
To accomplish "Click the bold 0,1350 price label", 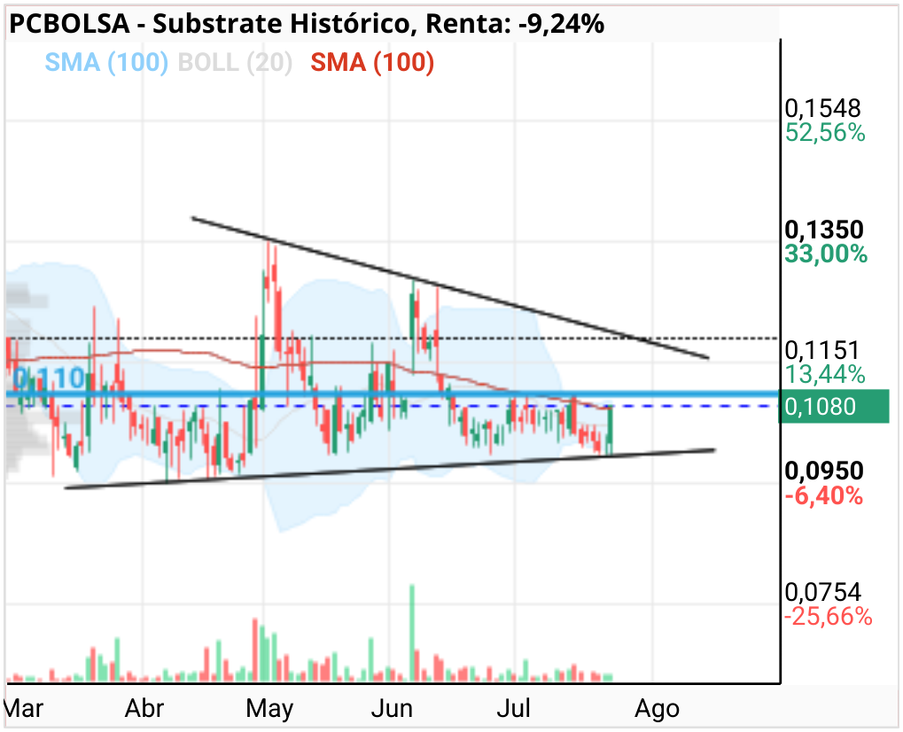I will (x=824, y=230).
